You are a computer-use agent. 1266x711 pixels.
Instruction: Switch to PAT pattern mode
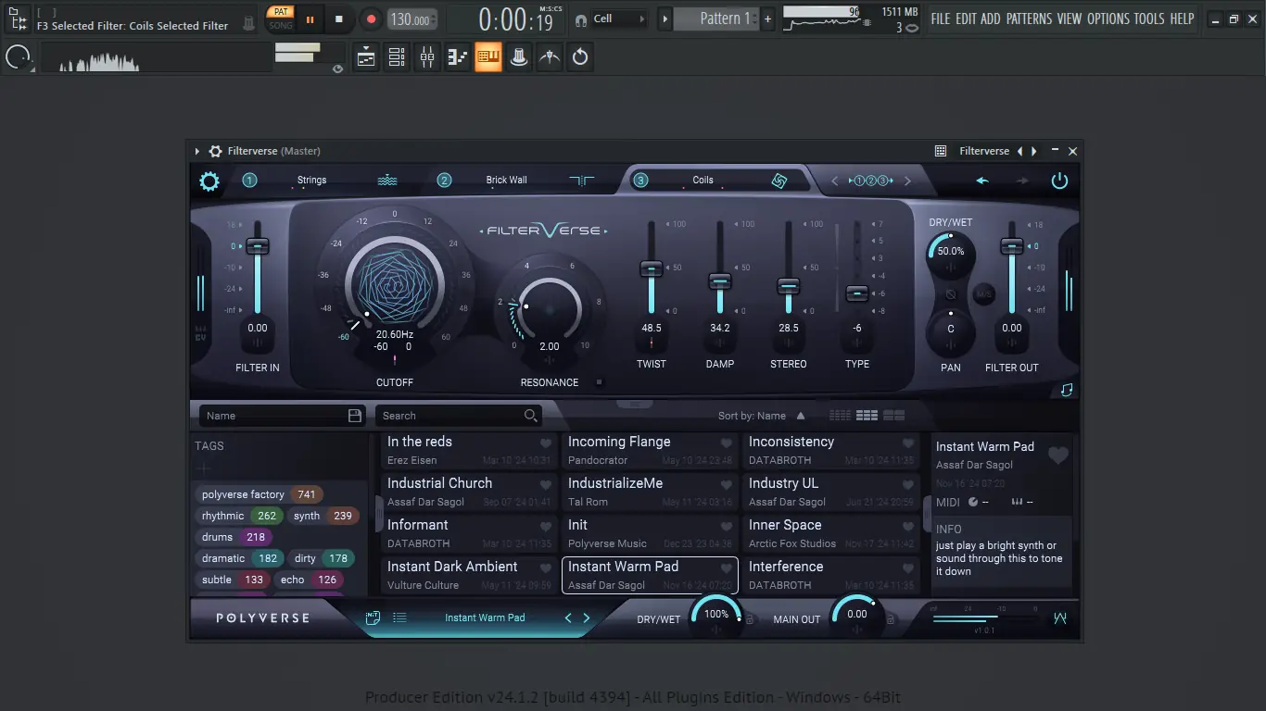click(x=280, y=11)
